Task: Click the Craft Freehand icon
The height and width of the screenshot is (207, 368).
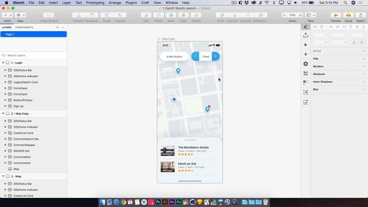Action: click(x=305, y=93)
